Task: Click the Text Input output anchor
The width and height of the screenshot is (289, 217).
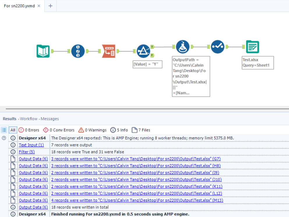Action: [x=52, y=51]
